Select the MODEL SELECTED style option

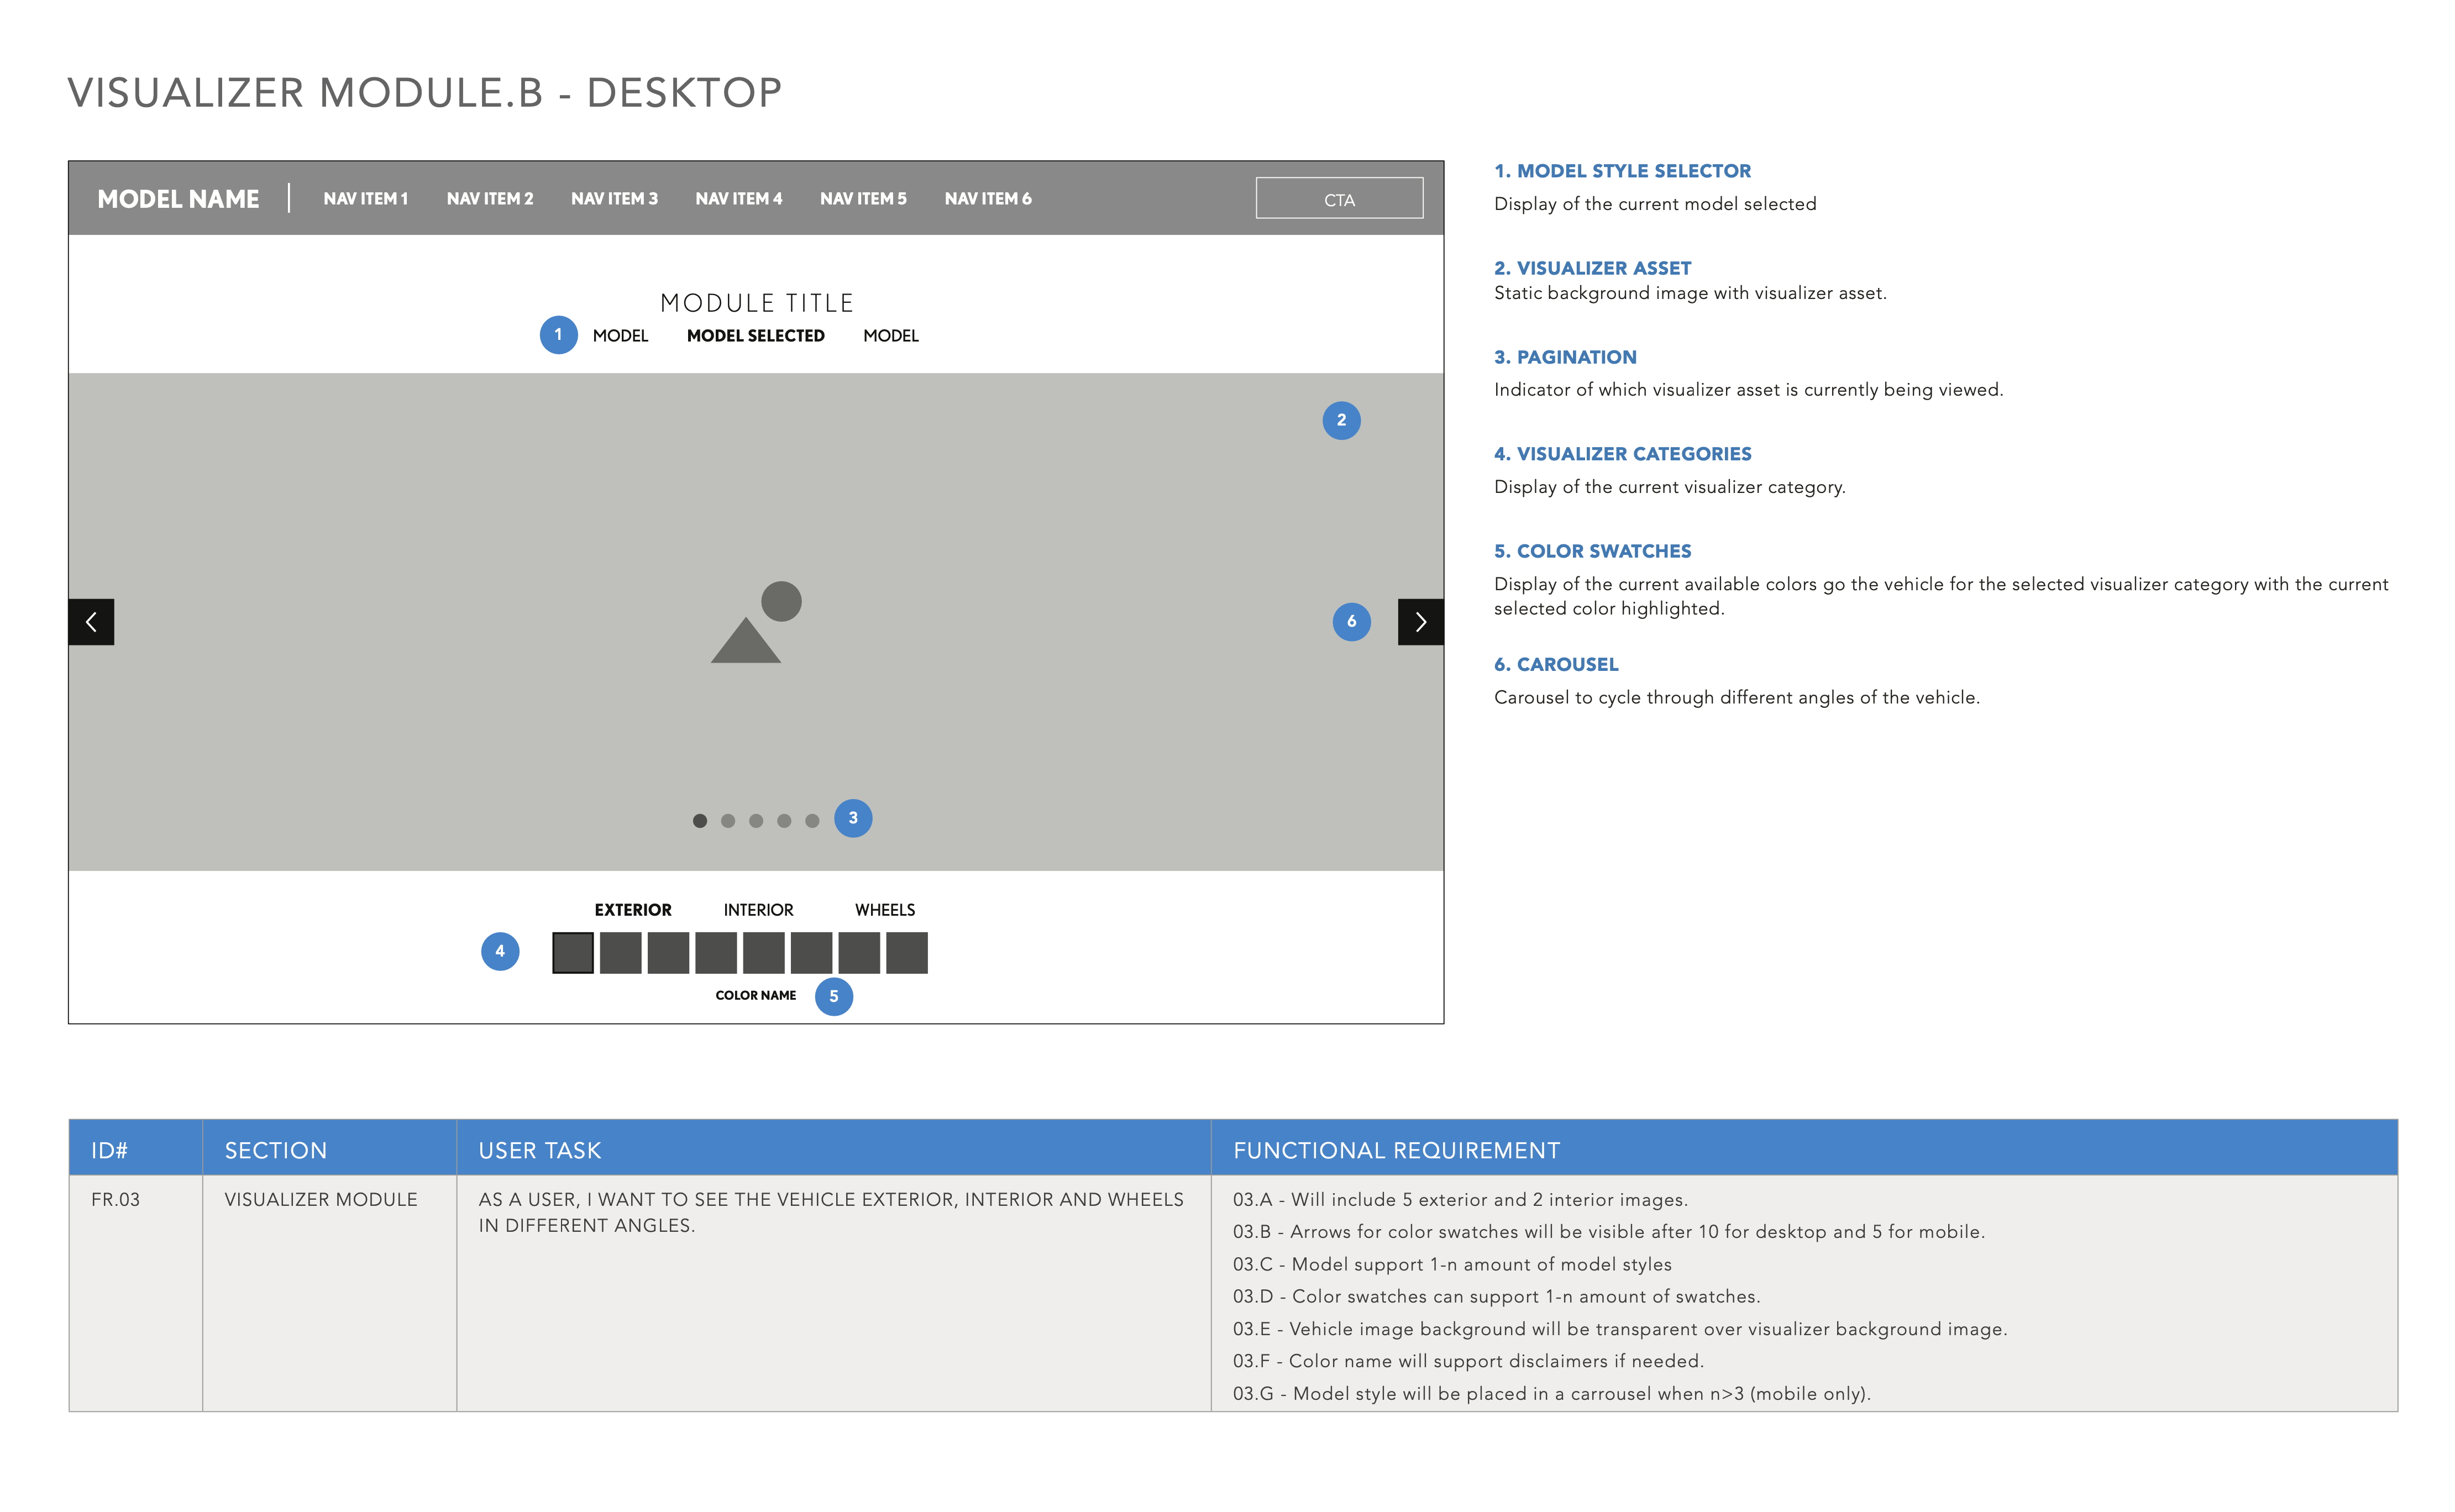(x=756, y=336)
